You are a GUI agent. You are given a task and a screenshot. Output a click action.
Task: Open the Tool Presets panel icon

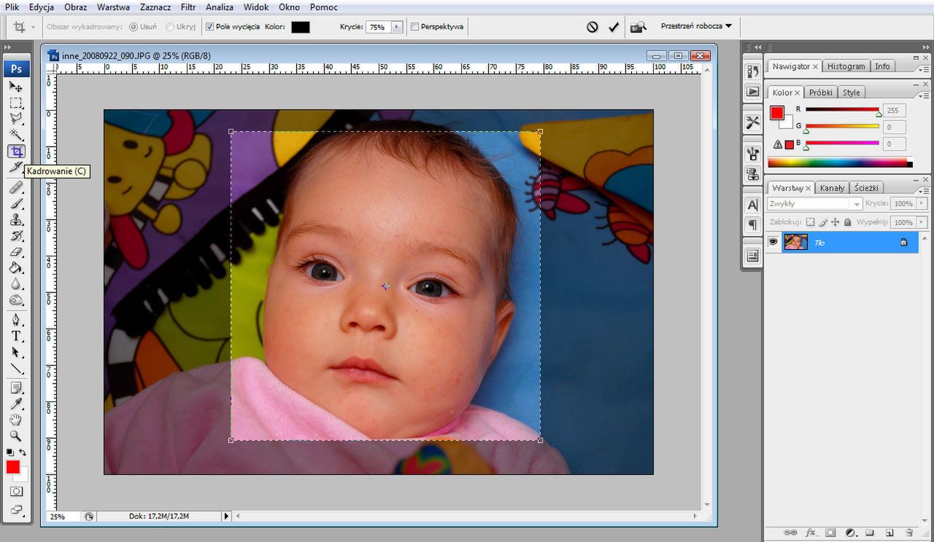pyautogui.click(x=753, y=122)
